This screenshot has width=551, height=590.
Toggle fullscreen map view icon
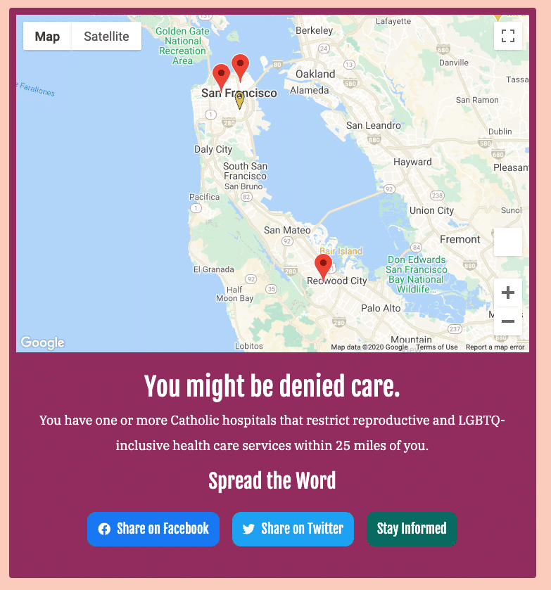(507, 36)
